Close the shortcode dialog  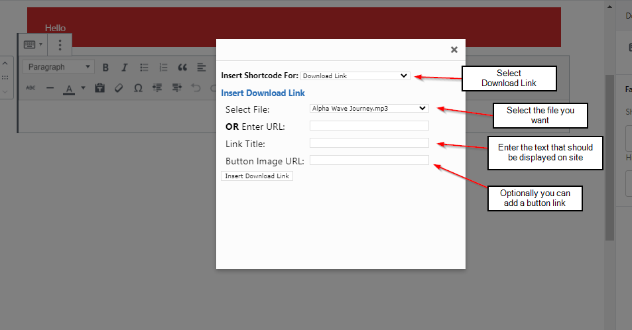pos(454,50)
